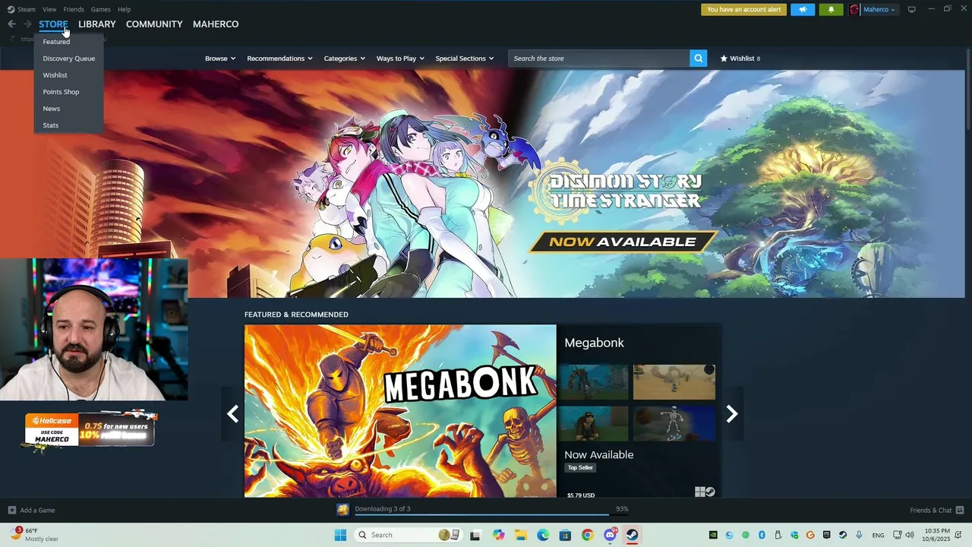Open the Games menu
Viewport: 972px width, 547px height.
(x=100, y=9)
